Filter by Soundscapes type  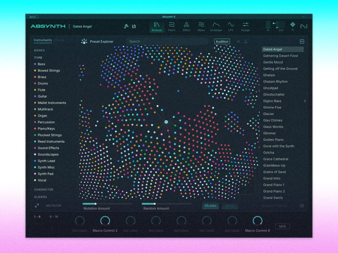pyautogui.click(x=46, y=155)
